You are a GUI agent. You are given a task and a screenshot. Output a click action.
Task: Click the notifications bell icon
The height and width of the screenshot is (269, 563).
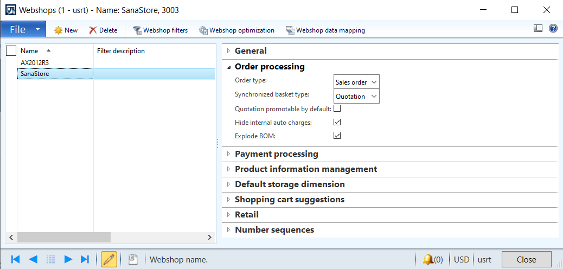coord(428,259)
